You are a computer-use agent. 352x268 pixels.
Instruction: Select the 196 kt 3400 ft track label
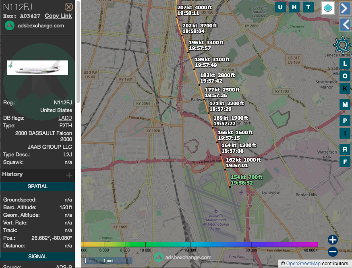(206, 46)
